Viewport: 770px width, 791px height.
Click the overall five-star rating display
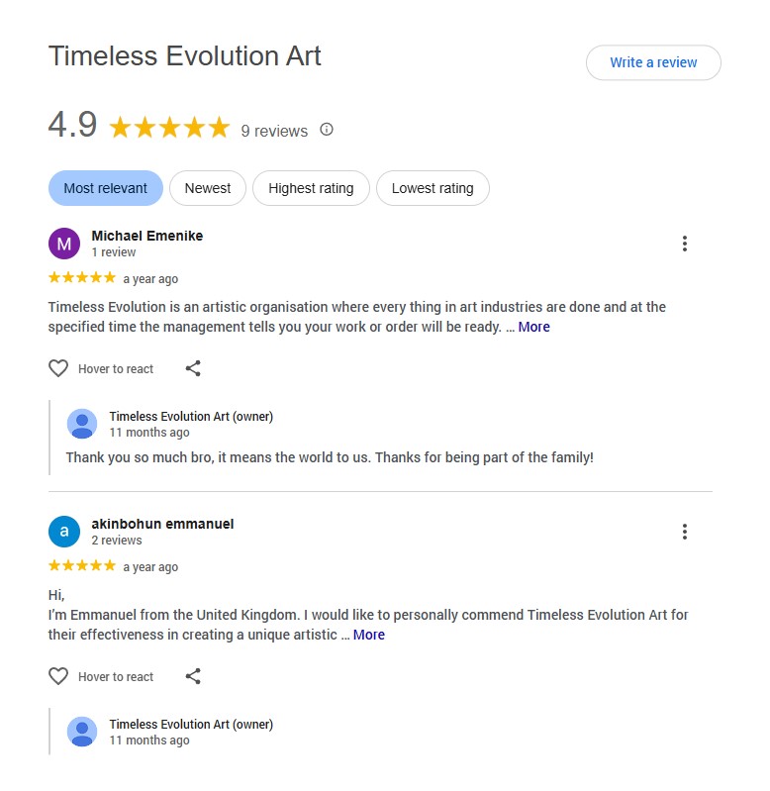169,128
